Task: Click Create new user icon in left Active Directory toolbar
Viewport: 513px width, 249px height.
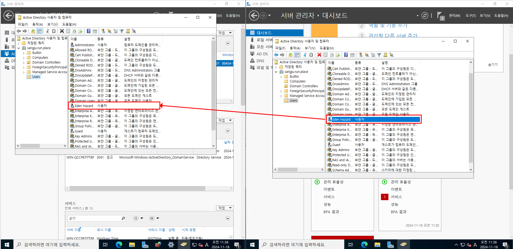Action: coord(103,31)
